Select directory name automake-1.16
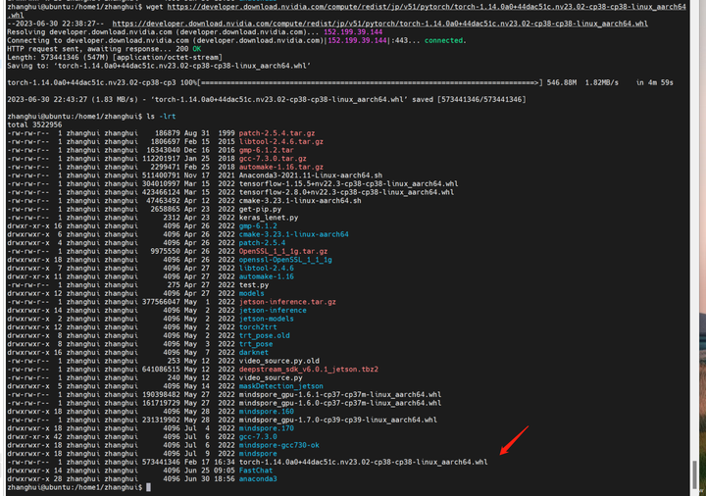This screenshot has height=496, width=706. pyautogui.click(x=266, y=276)
